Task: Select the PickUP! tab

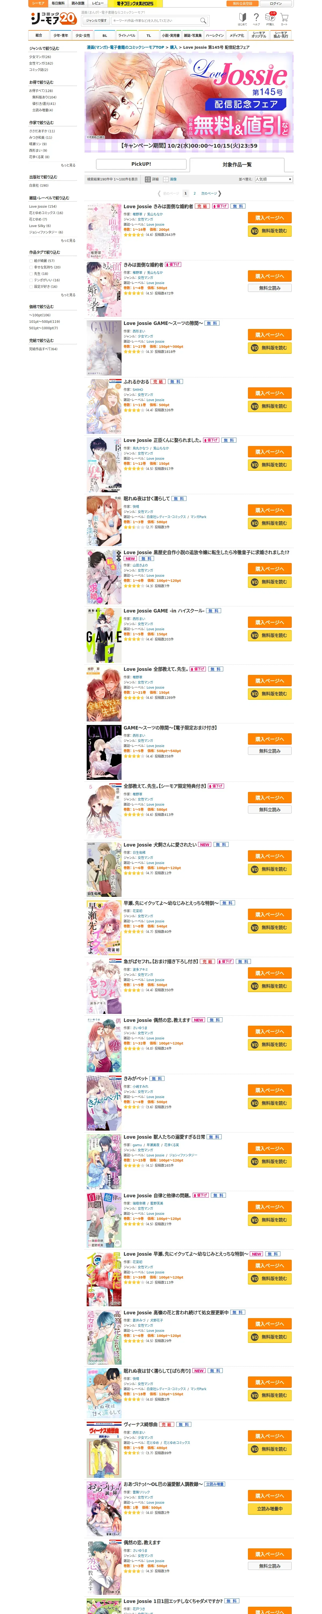Action: coord(141,164)
